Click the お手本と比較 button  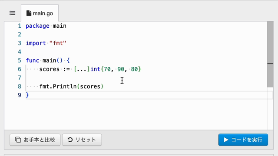click(35, 140)
